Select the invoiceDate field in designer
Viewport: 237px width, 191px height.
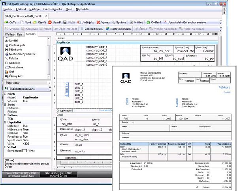click(185, 51)
